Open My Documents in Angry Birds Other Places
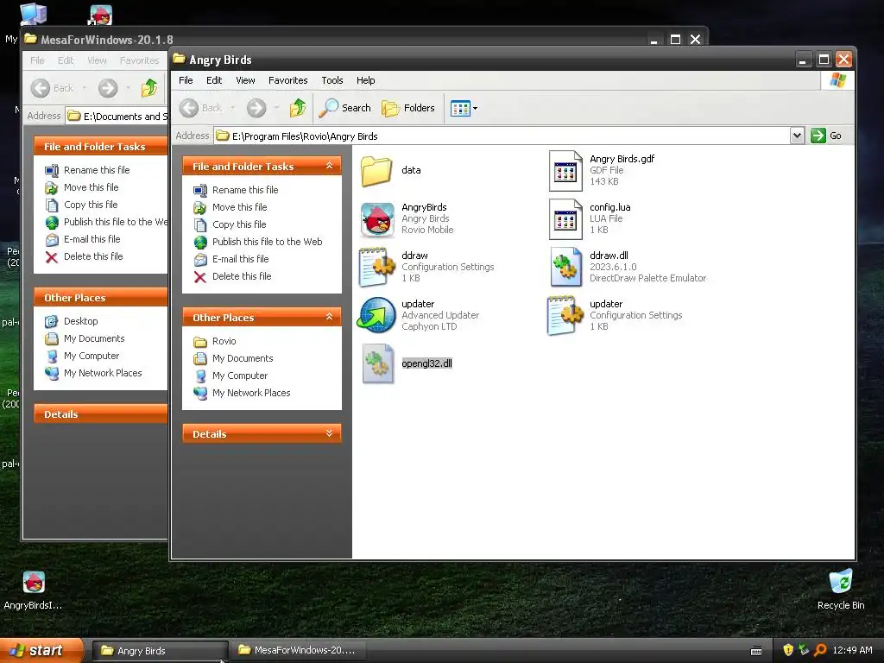The image size is (884, 663). coord(243,358)
